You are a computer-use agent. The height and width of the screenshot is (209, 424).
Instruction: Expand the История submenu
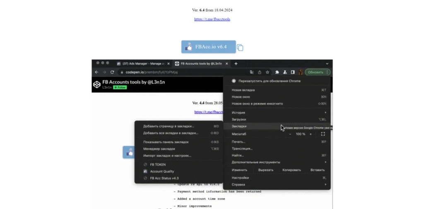pos(277,112)
